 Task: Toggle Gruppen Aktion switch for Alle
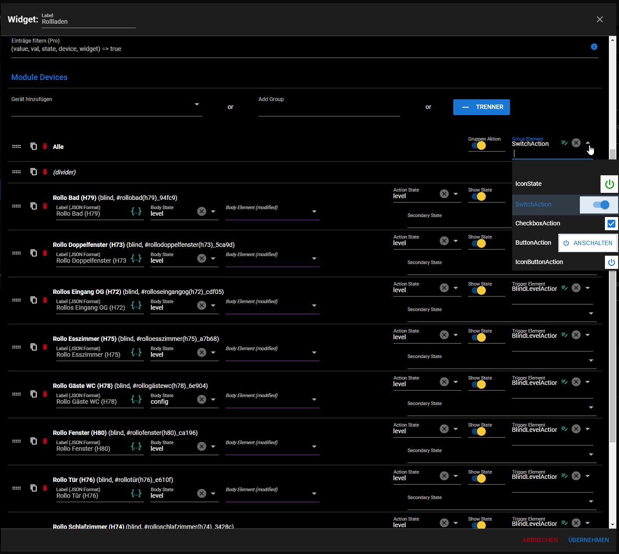click(479, 145)
